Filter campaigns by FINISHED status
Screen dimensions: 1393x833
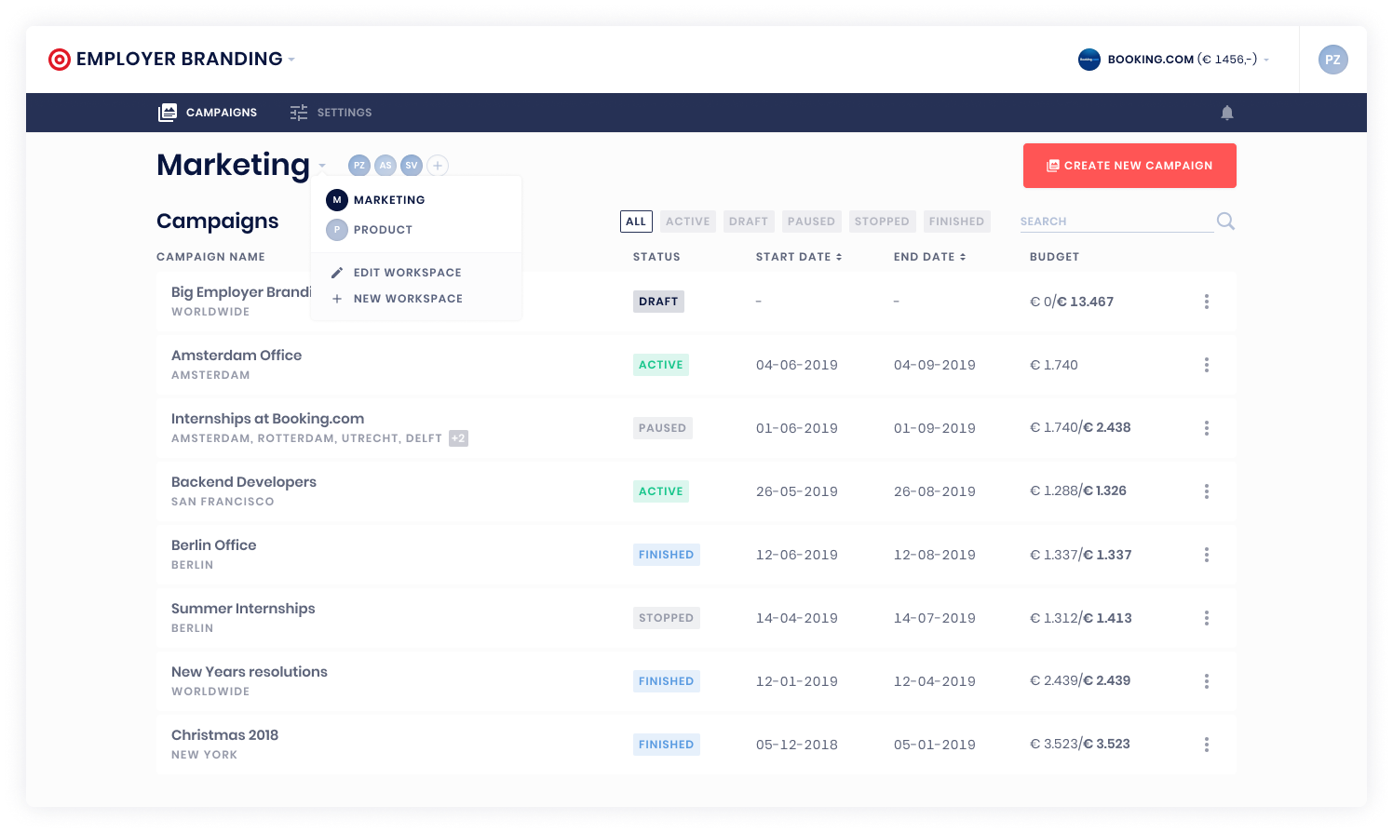(956, 222)
